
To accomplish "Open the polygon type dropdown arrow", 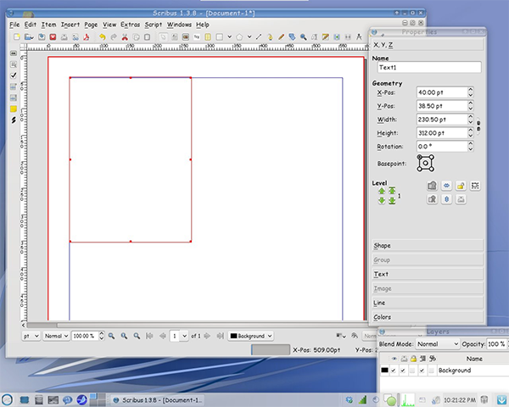I will (x=249, y=37).
